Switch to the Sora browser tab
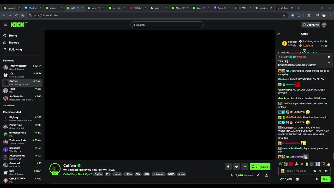Image resolution: width=334 pixels, height=188 pixels. click(159, 8)
